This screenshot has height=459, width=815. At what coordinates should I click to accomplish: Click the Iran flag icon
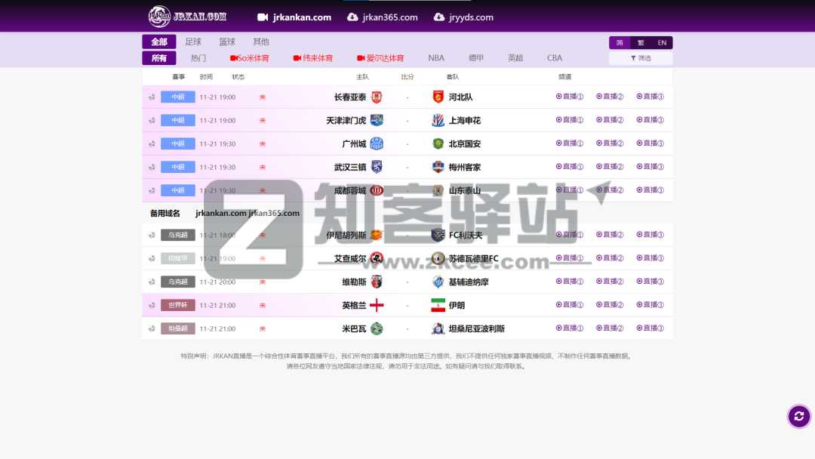[439, 305]
